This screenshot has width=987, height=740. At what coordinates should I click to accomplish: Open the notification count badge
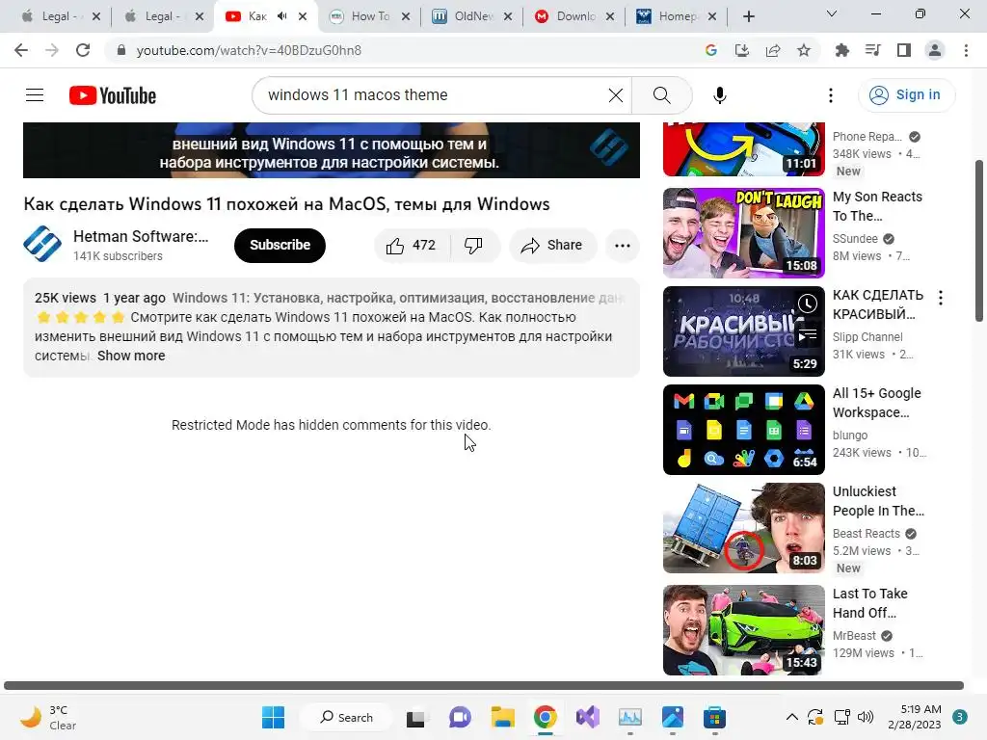(960, 717)
